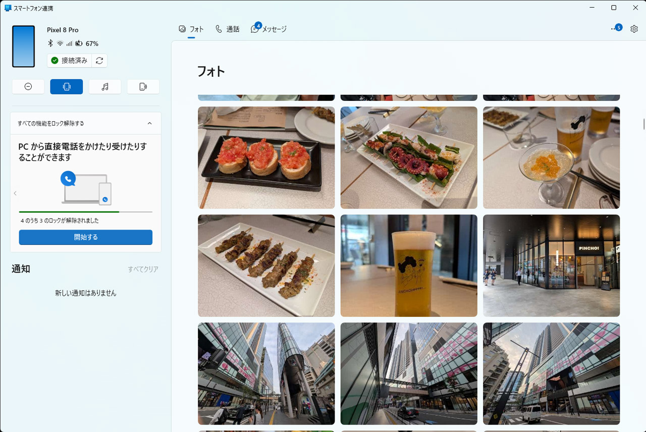Click the Bluetooth status icon
Viewport: 646px width, 432px height.
[50, 43]
